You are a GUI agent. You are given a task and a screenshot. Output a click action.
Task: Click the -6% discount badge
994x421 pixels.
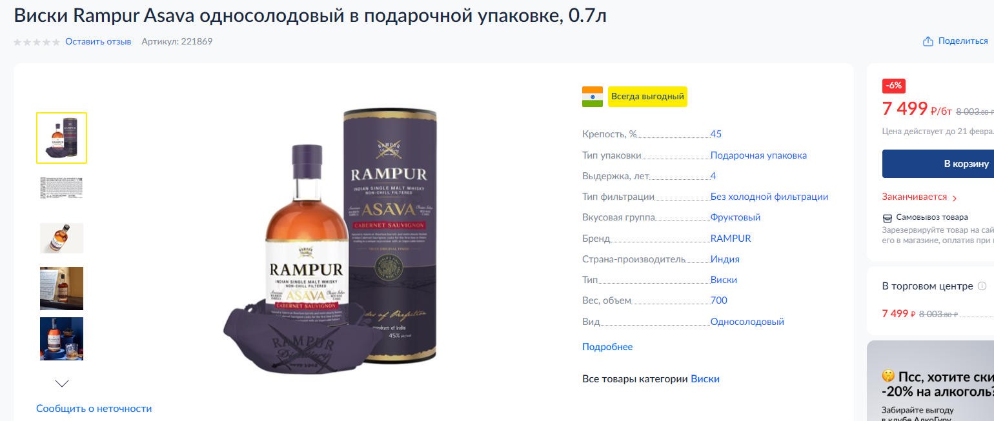coord(894,85)
